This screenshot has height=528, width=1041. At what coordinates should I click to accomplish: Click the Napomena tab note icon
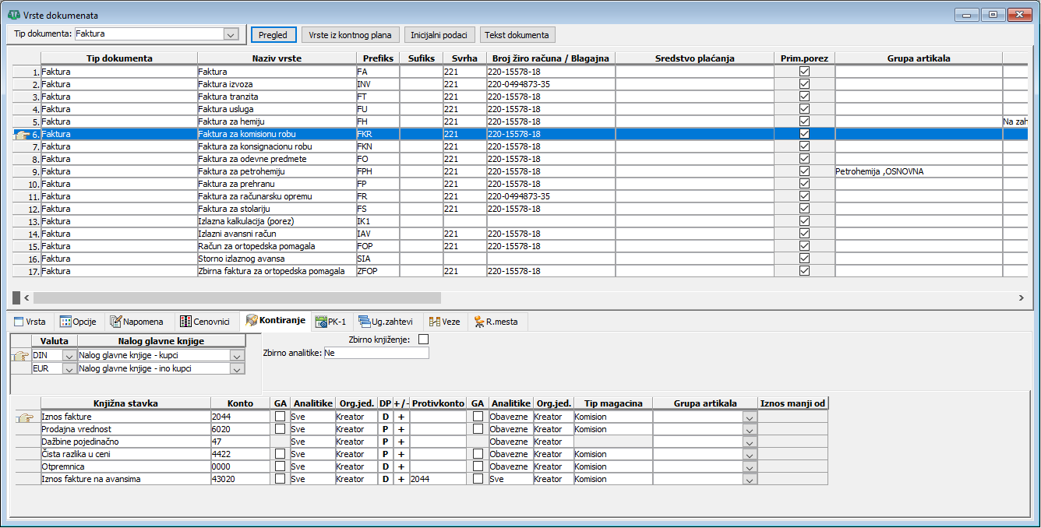[115, 322]
